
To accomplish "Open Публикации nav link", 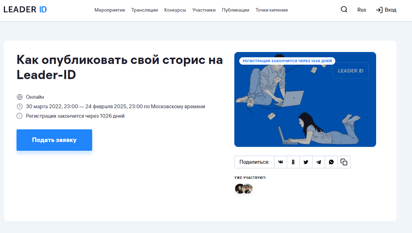I will tap(235, 10).
